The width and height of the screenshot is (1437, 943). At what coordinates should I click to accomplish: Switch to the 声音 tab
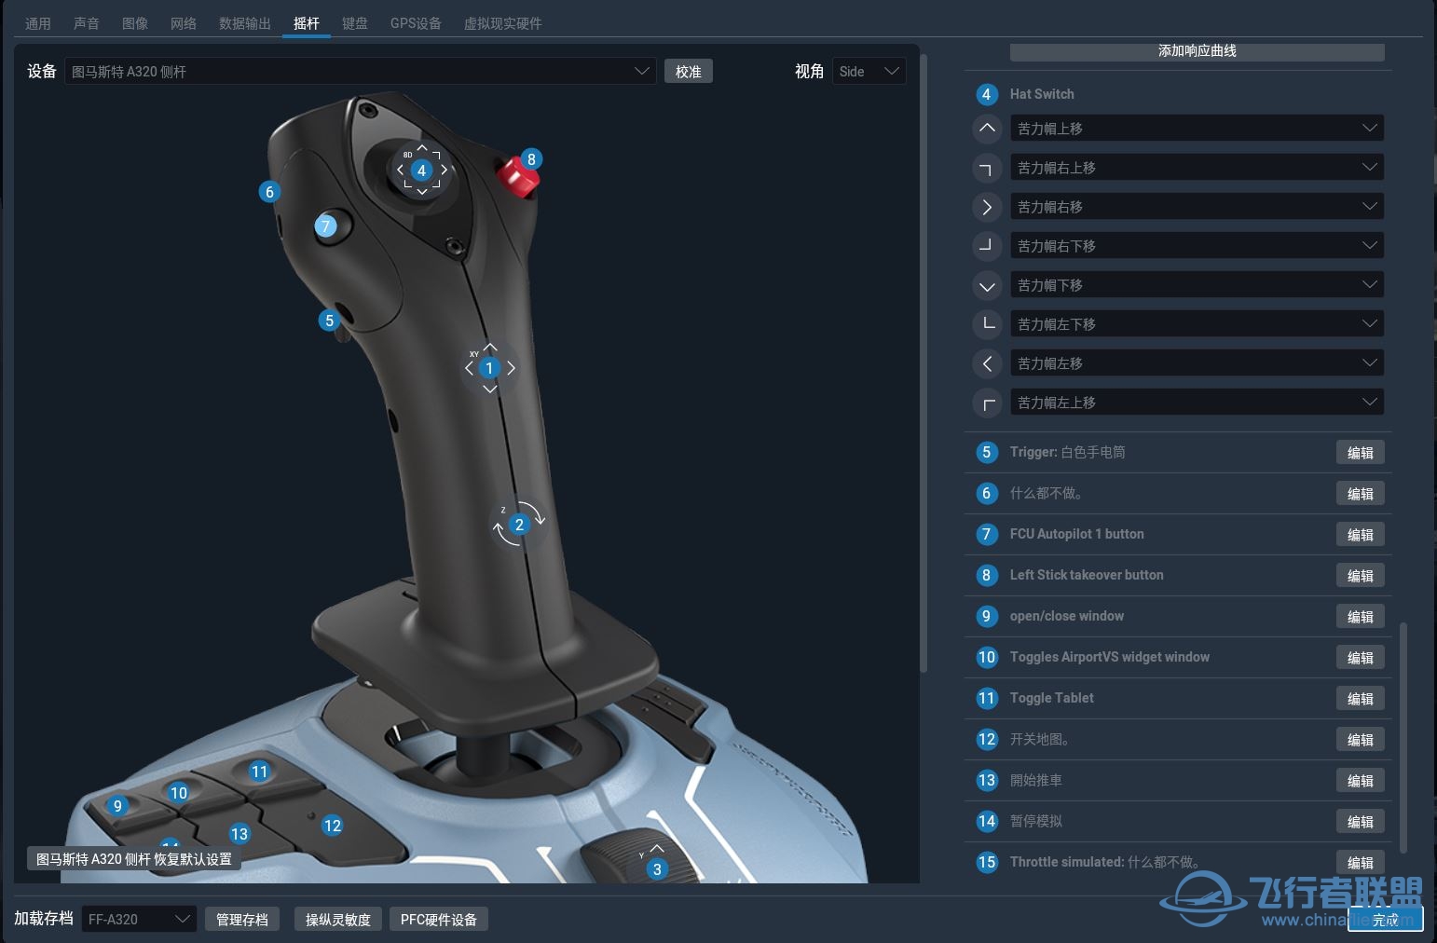(x=87, y=23)
